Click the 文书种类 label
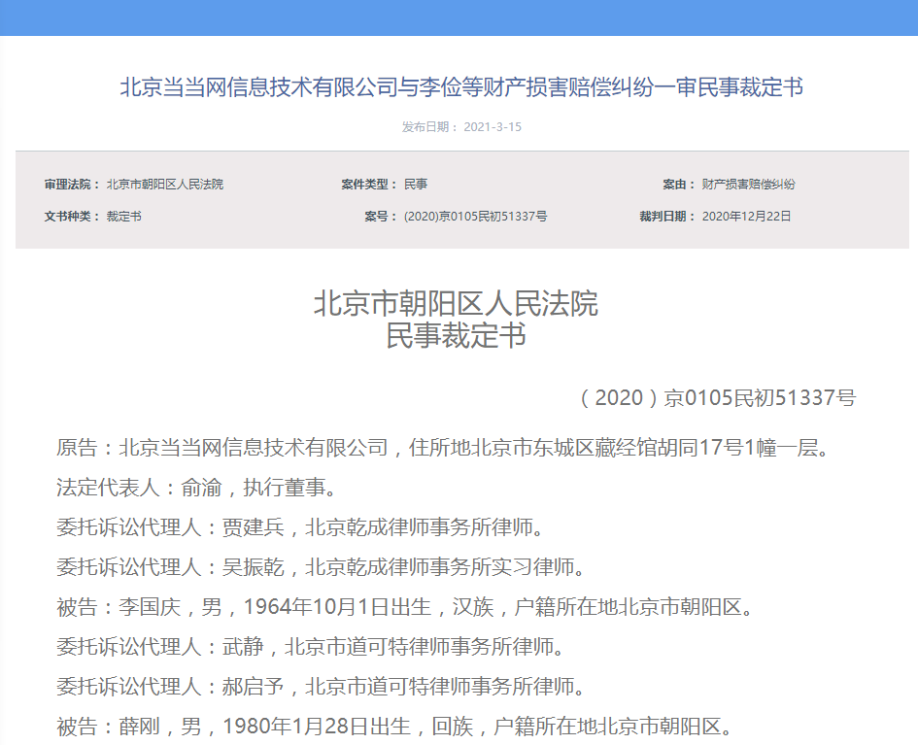The width and height of the screenshot is (918, 745). (72, 217)
